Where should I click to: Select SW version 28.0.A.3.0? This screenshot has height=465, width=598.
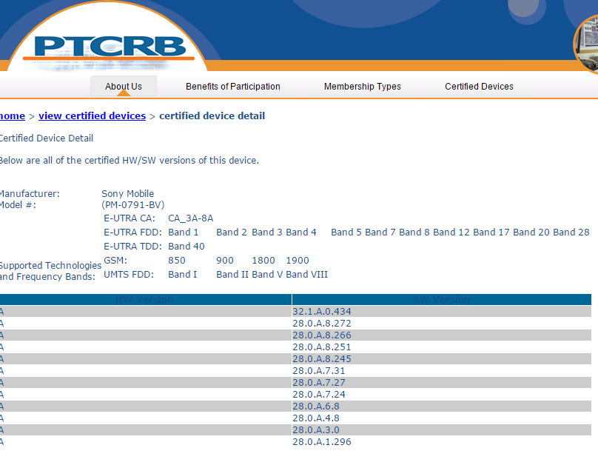pyautogui.click(x=316, y=430)
